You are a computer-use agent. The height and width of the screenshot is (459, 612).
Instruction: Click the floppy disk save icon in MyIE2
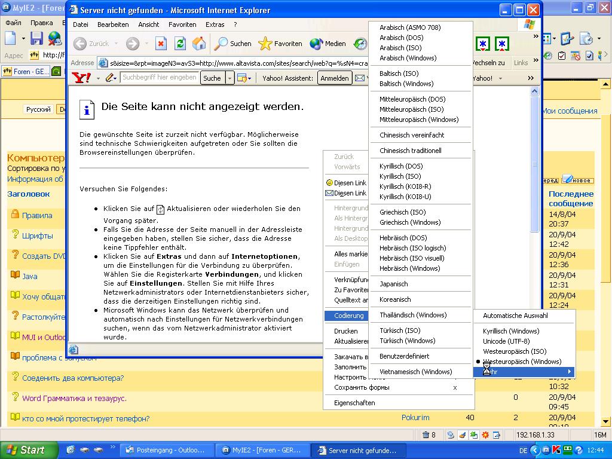click(x=36, y=38)
